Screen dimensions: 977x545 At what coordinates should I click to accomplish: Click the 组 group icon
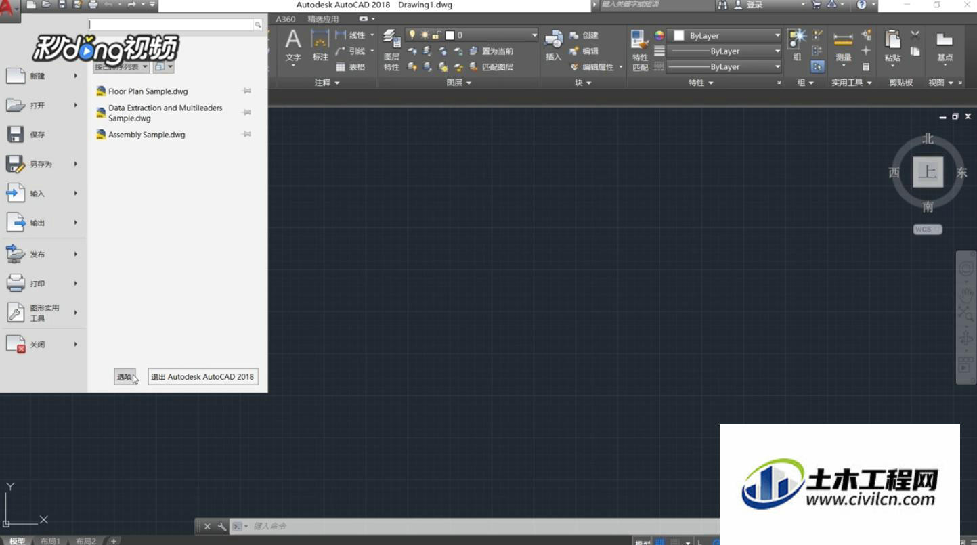pyautogui.click(x=797, y=45)
